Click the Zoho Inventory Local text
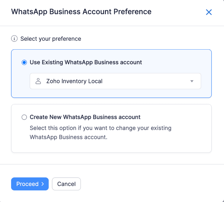 pos(74,81)
